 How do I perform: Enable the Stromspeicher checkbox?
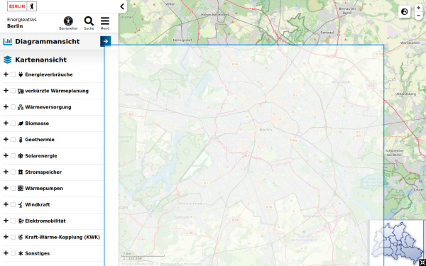(x=13, y=172)
